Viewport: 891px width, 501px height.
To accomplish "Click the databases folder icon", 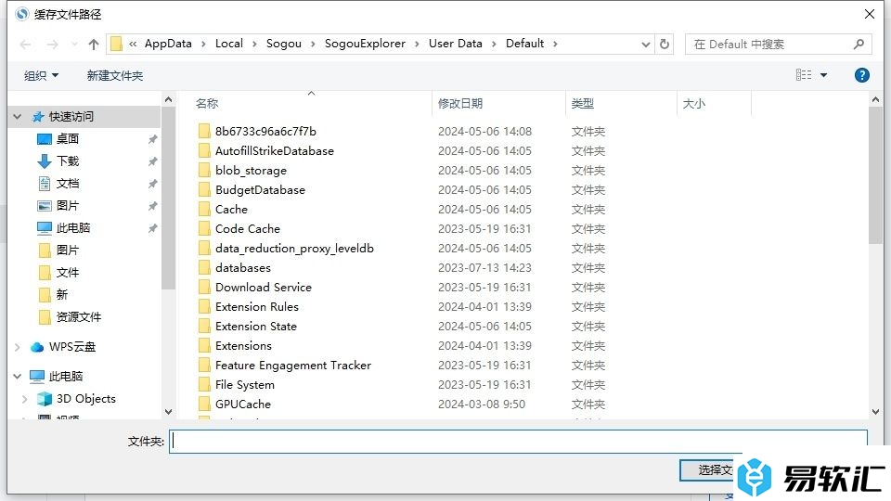I will [204, 267].
